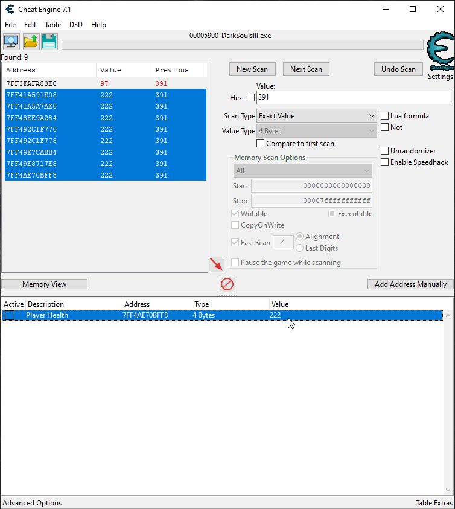
Task: Open a cheat table with the folder icon
Action: [x=31, y=42]
